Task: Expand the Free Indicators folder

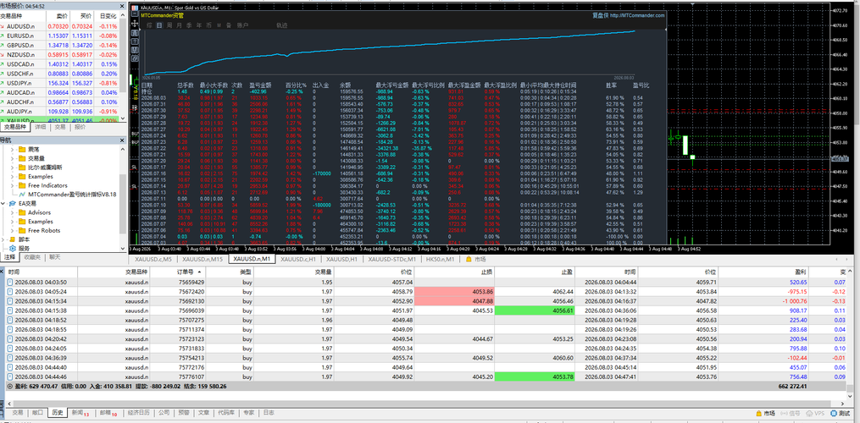Action: (x=14, y=185)
